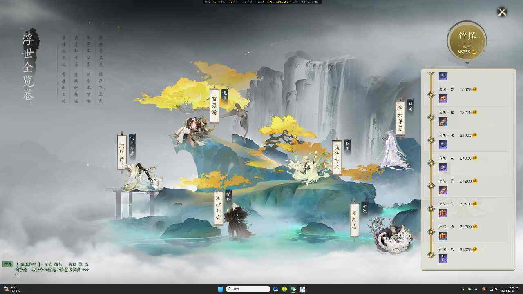Click reward icon for 神探·天 38000
The width and height of the screenshot is (523, 294).
tap(443, 258)
